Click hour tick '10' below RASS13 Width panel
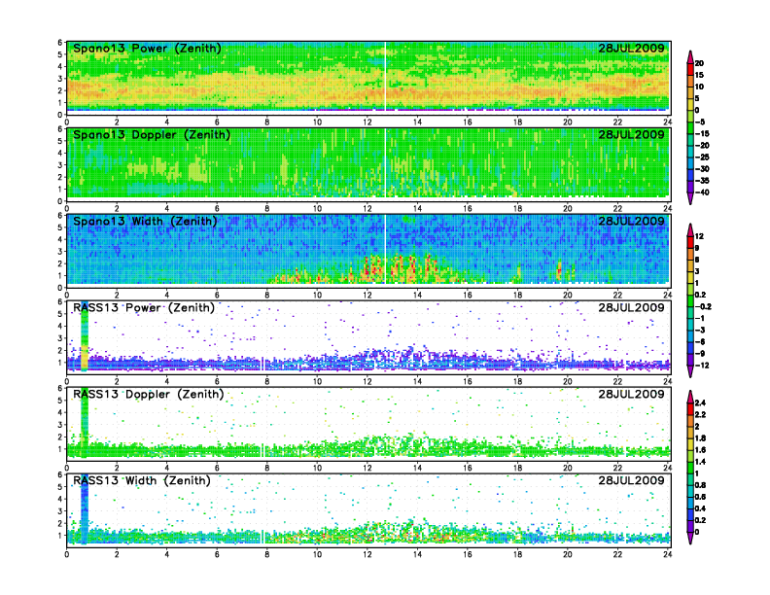The height and width of the screenshot is (595, 770). tap(317, 555)
